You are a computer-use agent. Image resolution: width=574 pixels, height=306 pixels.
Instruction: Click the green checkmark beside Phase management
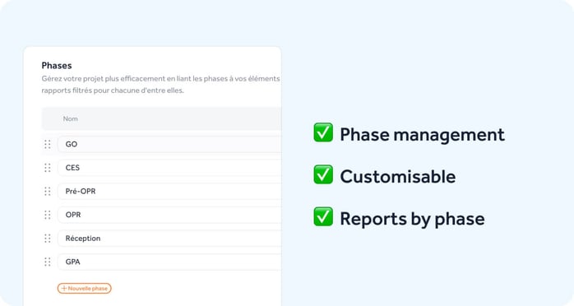click(x=323, y=132)
